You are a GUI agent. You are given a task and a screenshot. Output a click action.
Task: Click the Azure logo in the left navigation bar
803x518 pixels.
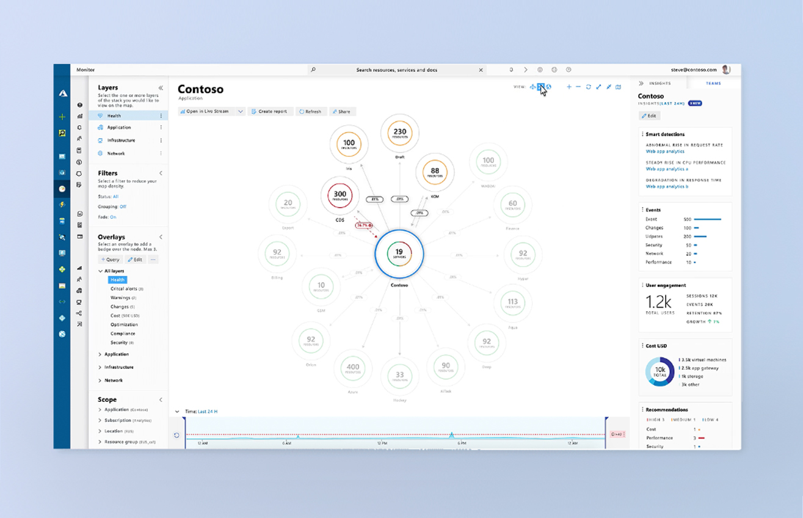[x=62, y=93]
